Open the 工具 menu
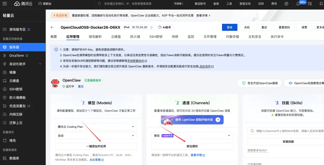Viewport: 324px width, 165px height. [x=229, y=4]
